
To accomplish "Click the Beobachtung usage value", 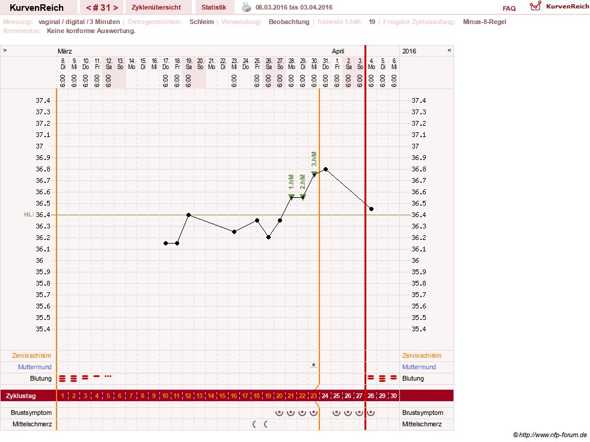I will [289, 22].
